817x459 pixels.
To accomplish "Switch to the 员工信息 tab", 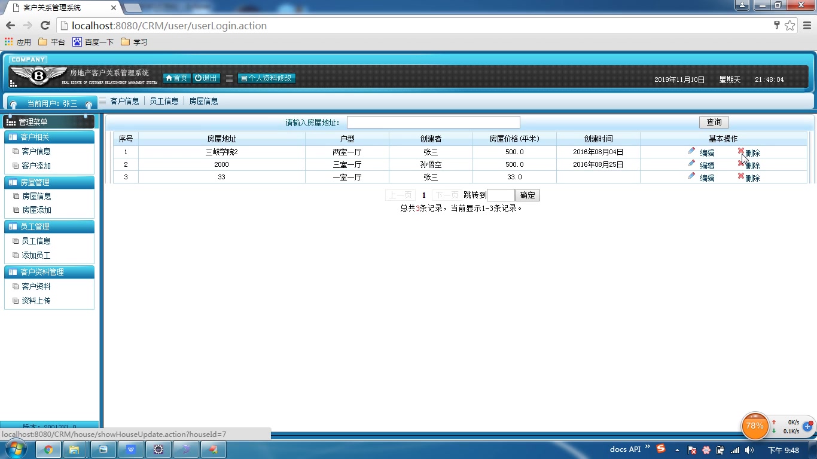I will [x=164, y=100].
